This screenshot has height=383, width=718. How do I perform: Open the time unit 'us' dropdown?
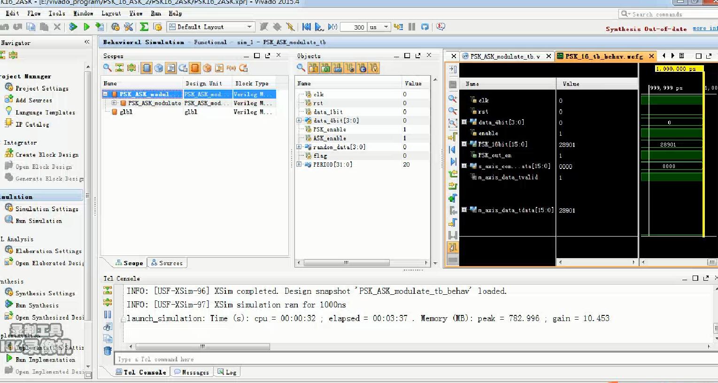tap(379, 27)
